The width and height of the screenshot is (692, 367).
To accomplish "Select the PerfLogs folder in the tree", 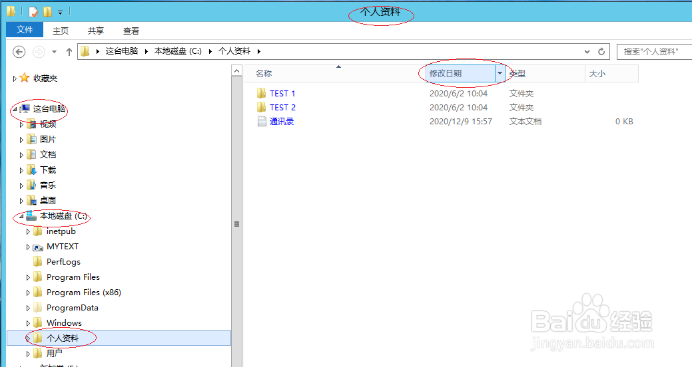I will 63,262.
